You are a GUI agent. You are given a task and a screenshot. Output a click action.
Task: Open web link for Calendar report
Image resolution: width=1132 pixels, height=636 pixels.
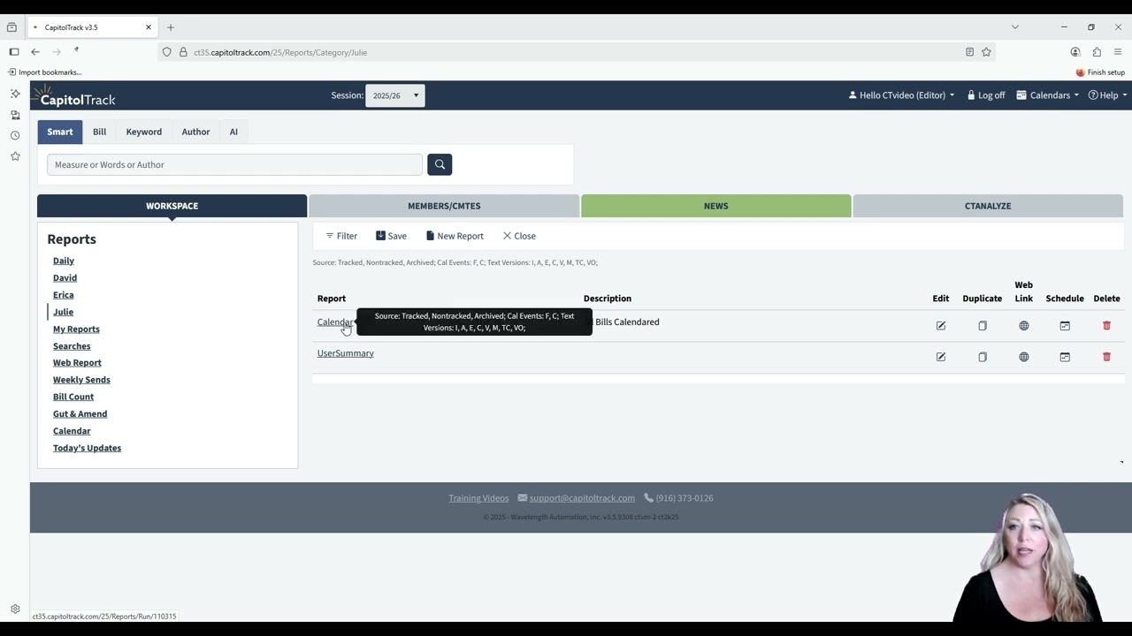point(1024,326)
